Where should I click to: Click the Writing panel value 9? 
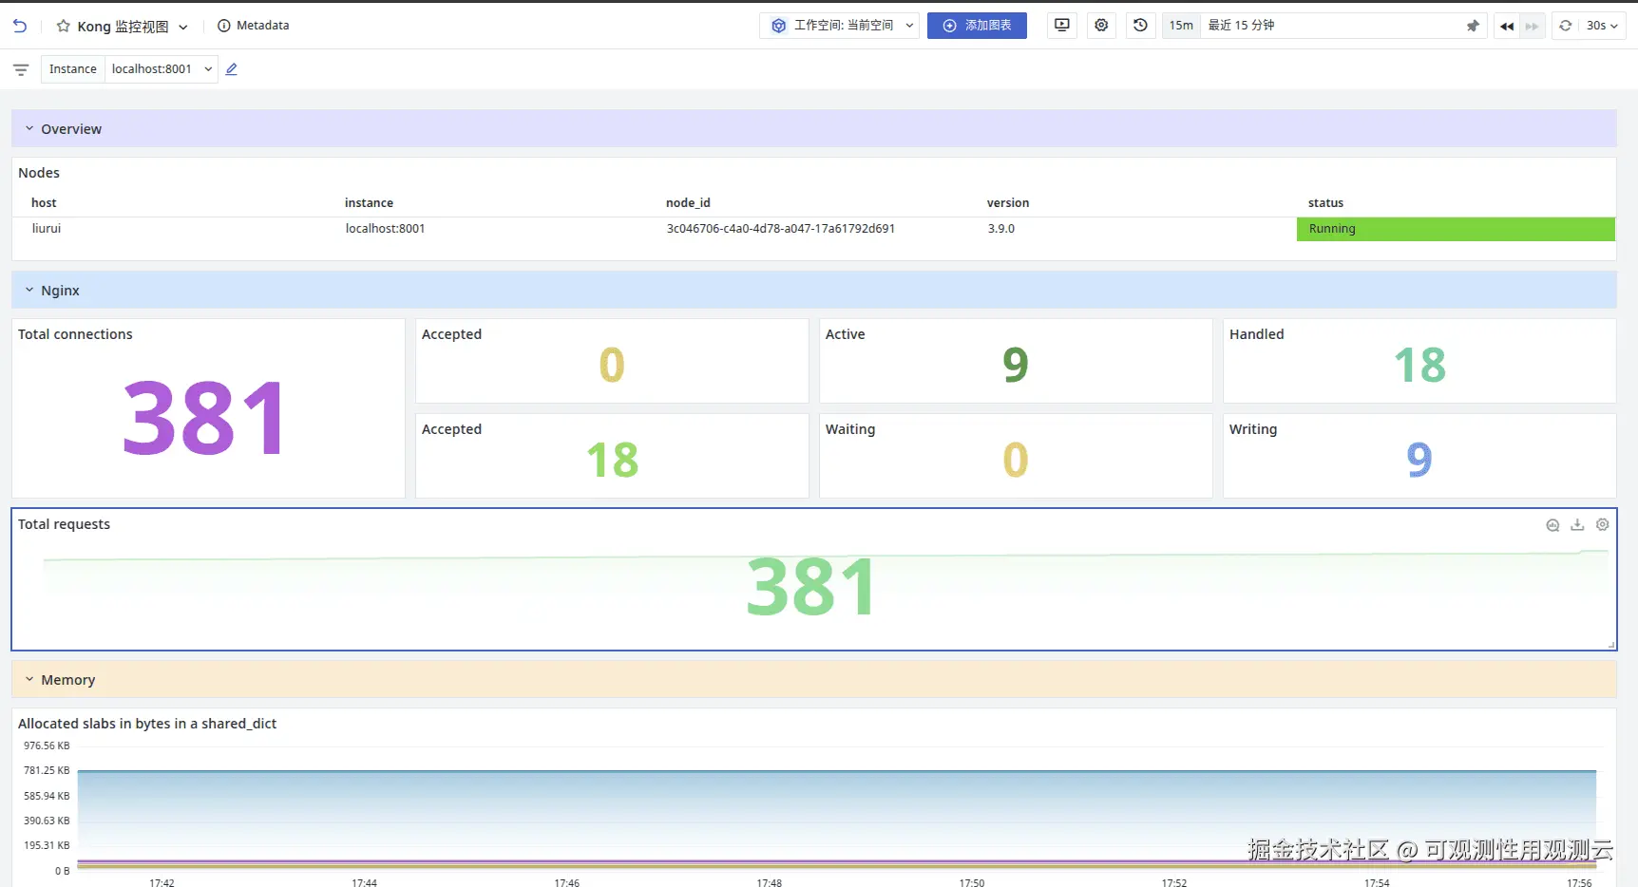tap(1419, 460)
